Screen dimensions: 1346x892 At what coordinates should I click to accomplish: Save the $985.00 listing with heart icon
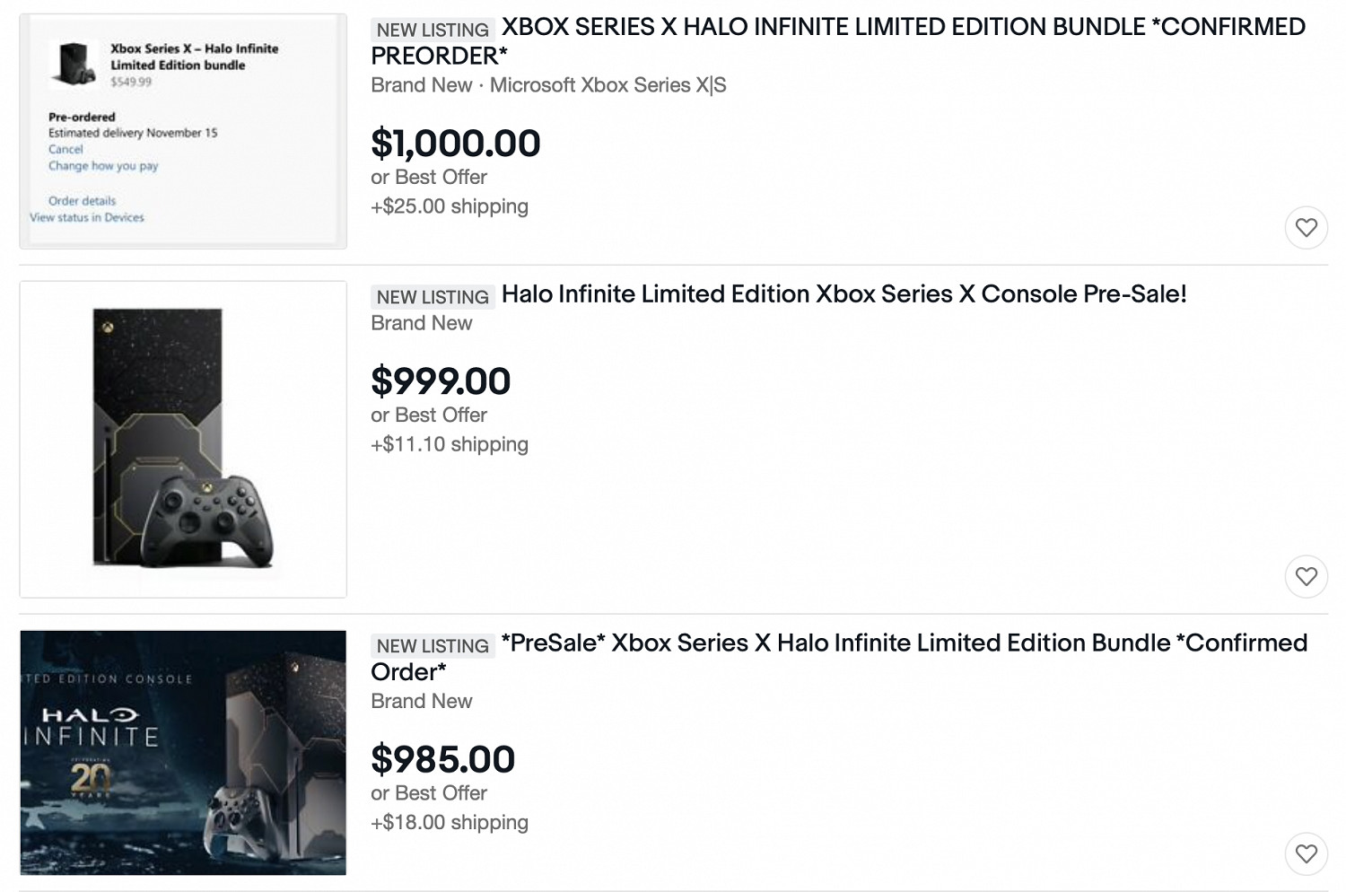click(x=1306, y=853)
